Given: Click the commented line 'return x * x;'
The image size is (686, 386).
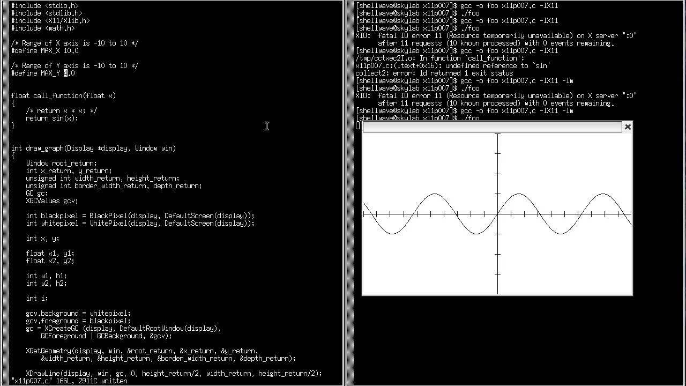Looking at the screenshot, I should [62, 111].
